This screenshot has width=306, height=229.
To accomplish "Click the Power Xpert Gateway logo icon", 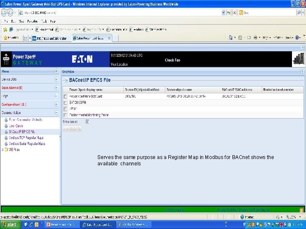I will tap(6, 59).
